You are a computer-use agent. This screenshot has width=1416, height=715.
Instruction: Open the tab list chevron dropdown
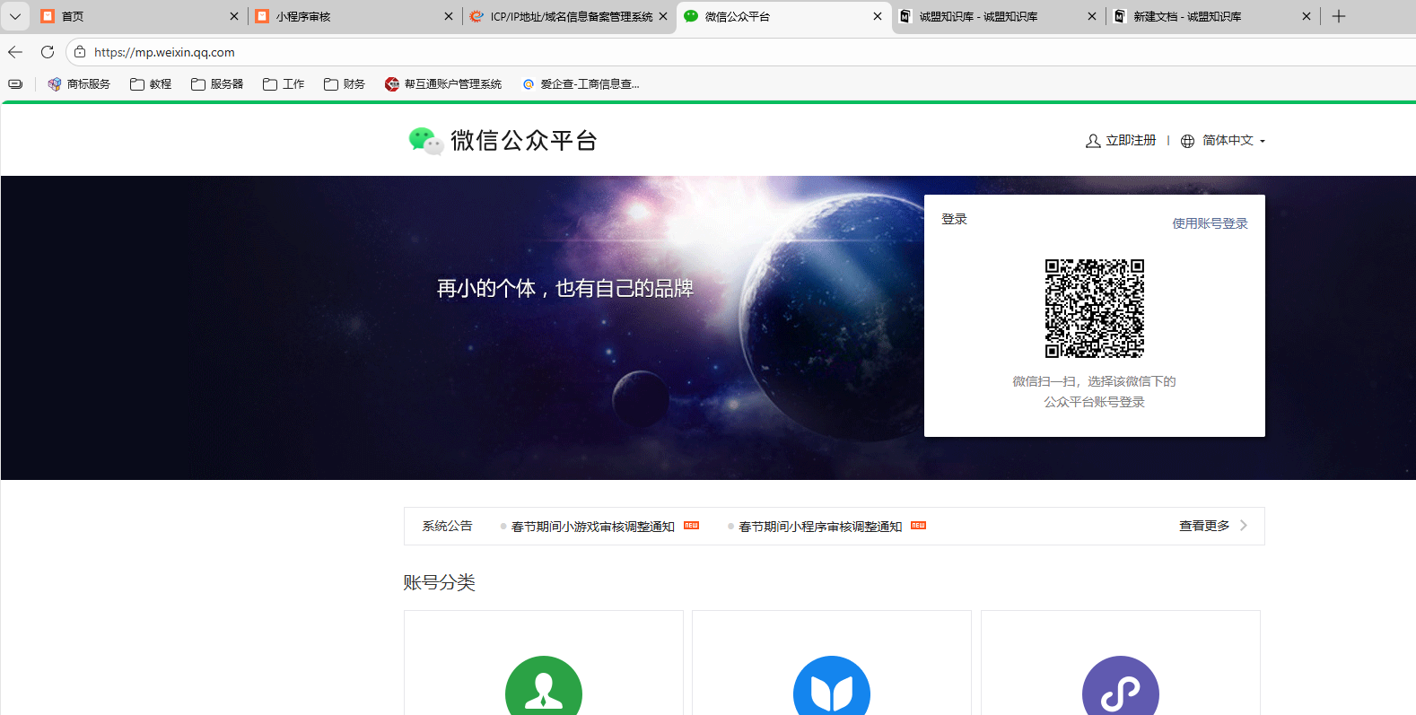(15, 16)
